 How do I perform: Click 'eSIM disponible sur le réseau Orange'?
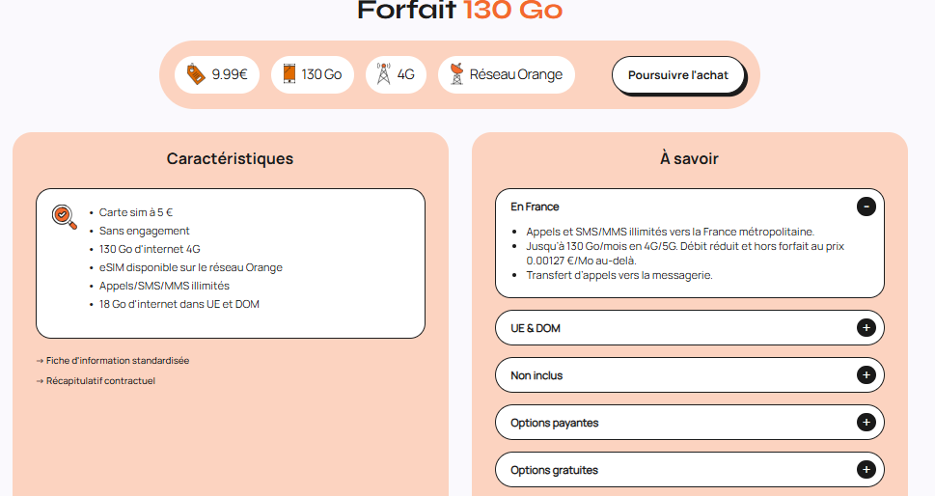tap(191, 267)
